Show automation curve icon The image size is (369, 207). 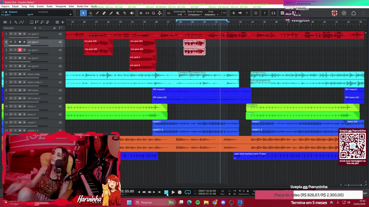click(21, 22)
